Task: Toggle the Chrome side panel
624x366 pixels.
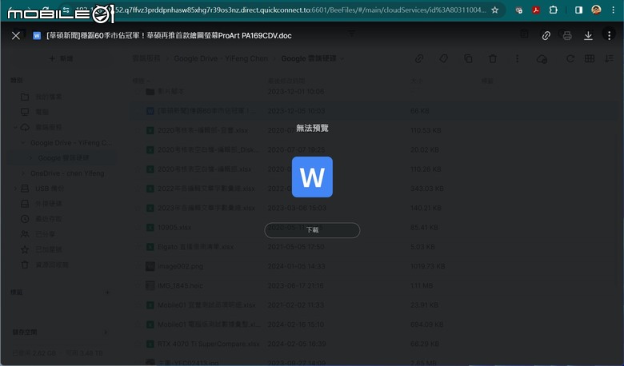Action: [578, 10]
